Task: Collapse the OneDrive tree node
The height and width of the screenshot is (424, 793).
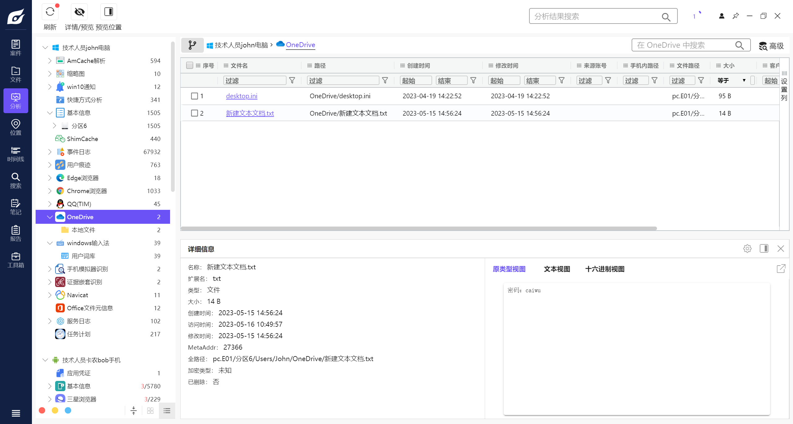Action: point(50,217)
